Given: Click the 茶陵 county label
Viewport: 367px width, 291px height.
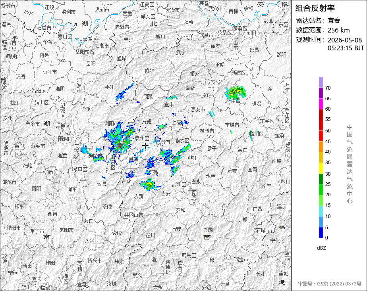Looking at the screenshot, I should click(x=107, y=207).
